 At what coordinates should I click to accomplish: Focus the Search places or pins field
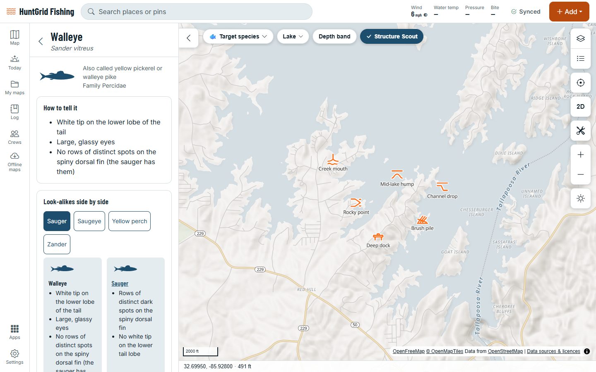pyautogui.click(x=197, y=12)
